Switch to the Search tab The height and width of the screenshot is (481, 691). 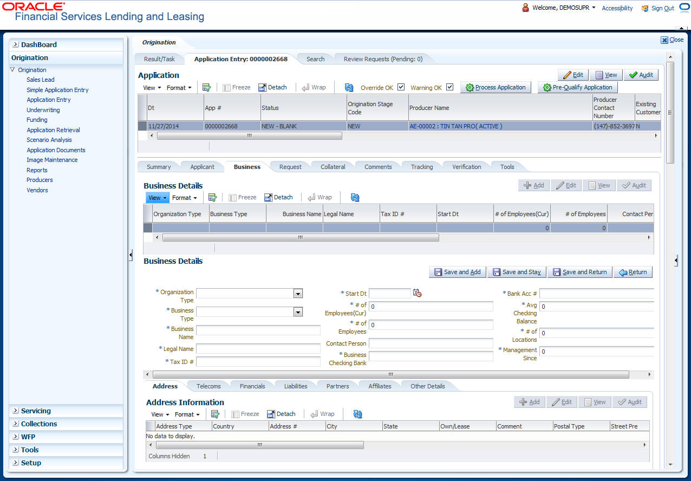pyautogui.click(x=315, y=59)
